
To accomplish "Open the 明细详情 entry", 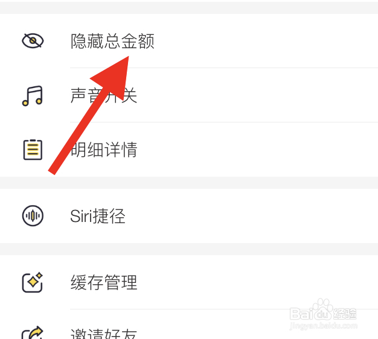I will tap(189, 150).
